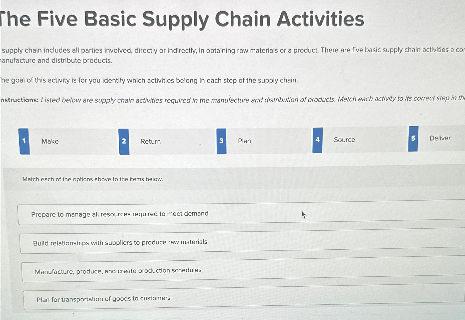
Task: Select the blue number 3 badge beside Plan
Action: point(221,141)
